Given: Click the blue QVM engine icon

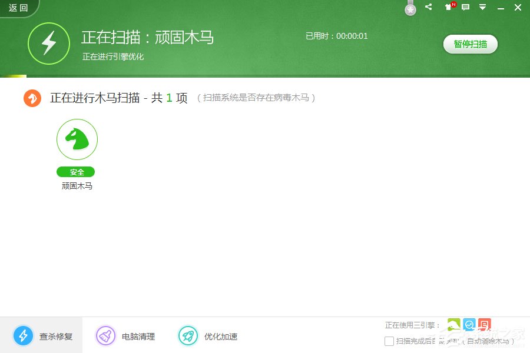Looking at the screenshot, I should pyautogui.click(x=469, y=324).
